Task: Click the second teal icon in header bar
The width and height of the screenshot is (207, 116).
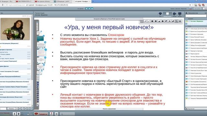Action: click(89, 9)
